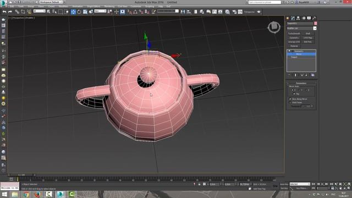Screen dimensions: 352x198
Task: Click the Shell modifier button
Action: [x=308, y=34]
